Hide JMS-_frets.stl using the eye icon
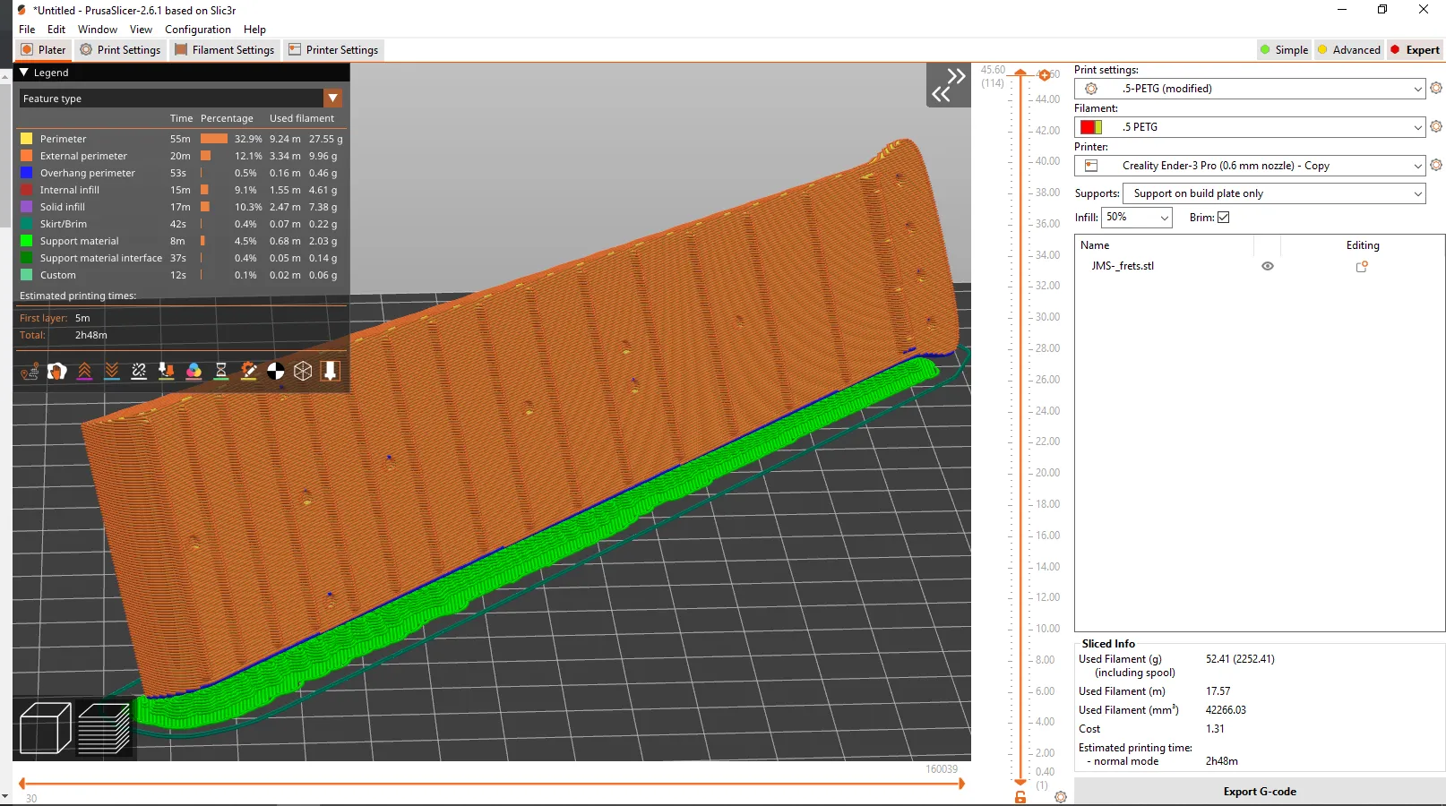1446x806 pixels. point(1268,266)
